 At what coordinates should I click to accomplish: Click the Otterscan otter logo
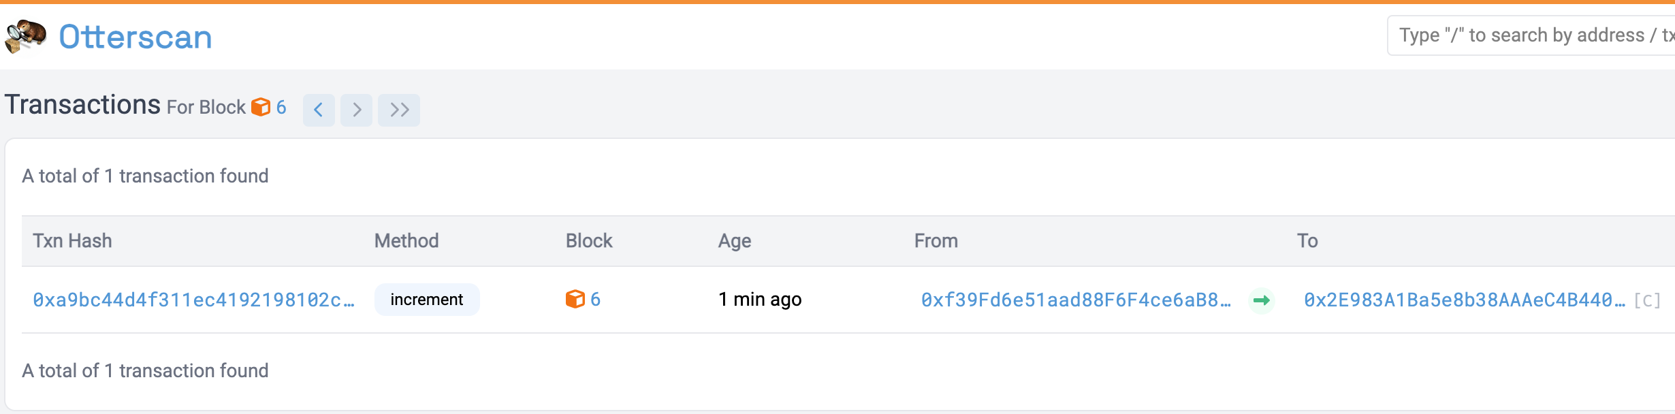coord(26,36)
